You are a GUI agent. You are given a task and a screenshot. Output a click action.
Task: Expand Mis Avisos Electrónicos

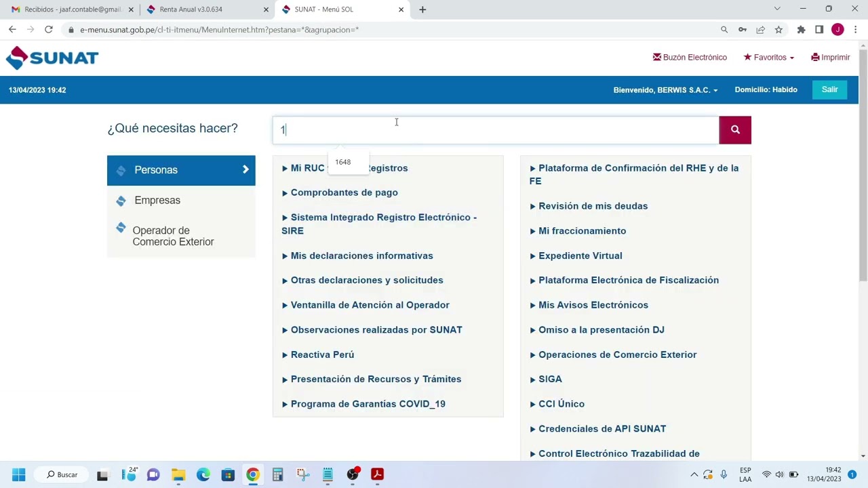589,305
